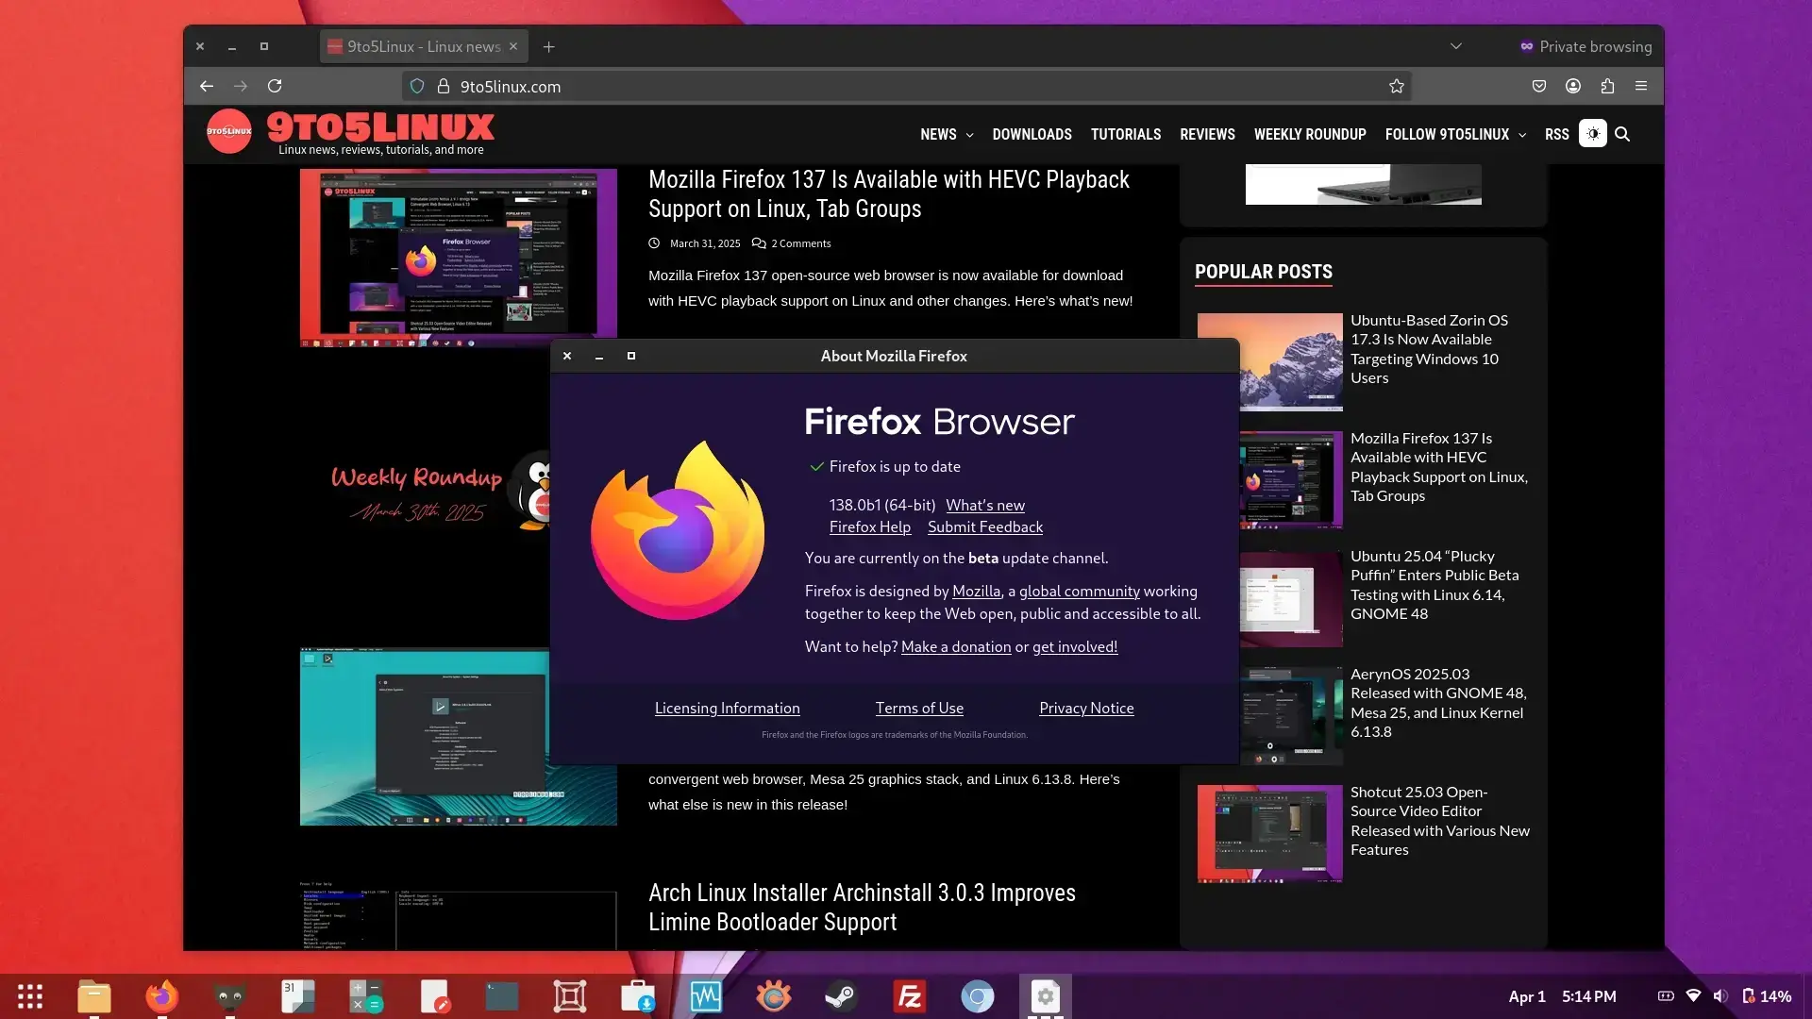Open Licensing Information in About dialog

click(x=728, y=708)
